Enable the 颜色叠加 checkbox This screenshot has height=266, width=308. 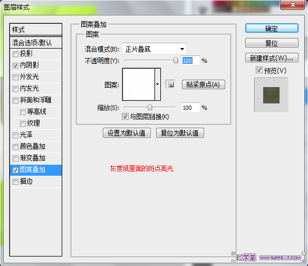[x=15, y=147]
